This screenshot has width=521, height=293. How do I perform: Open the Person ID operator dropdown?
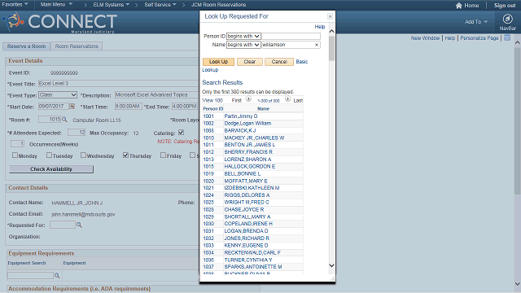(243, 36)
